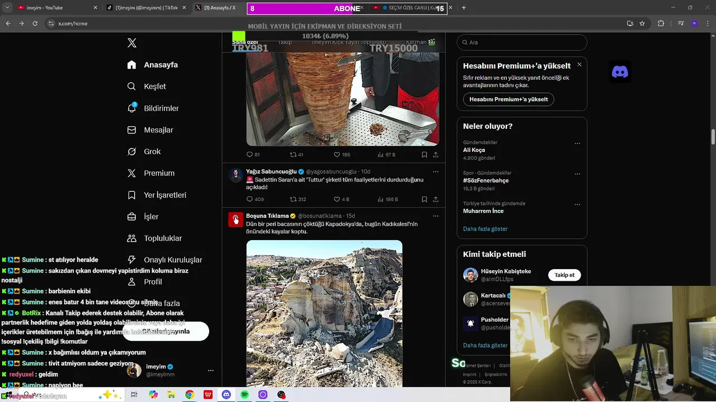This screenshot has width=716, height=402.
Task: Reload the page in Chrome
Action: click(x=35, y=23)
